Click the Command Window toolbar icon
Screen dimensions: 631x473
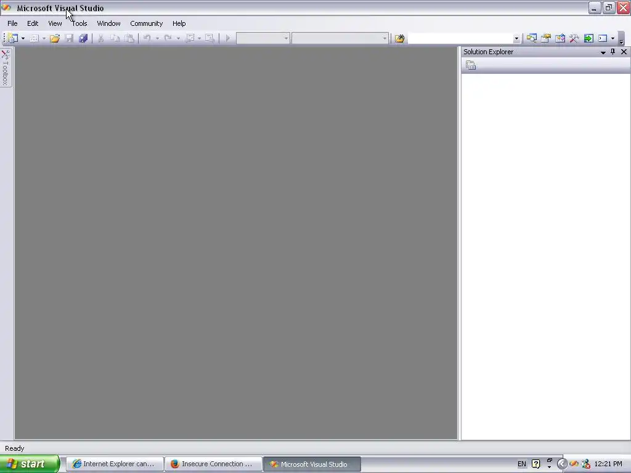(x=603, y=38)
